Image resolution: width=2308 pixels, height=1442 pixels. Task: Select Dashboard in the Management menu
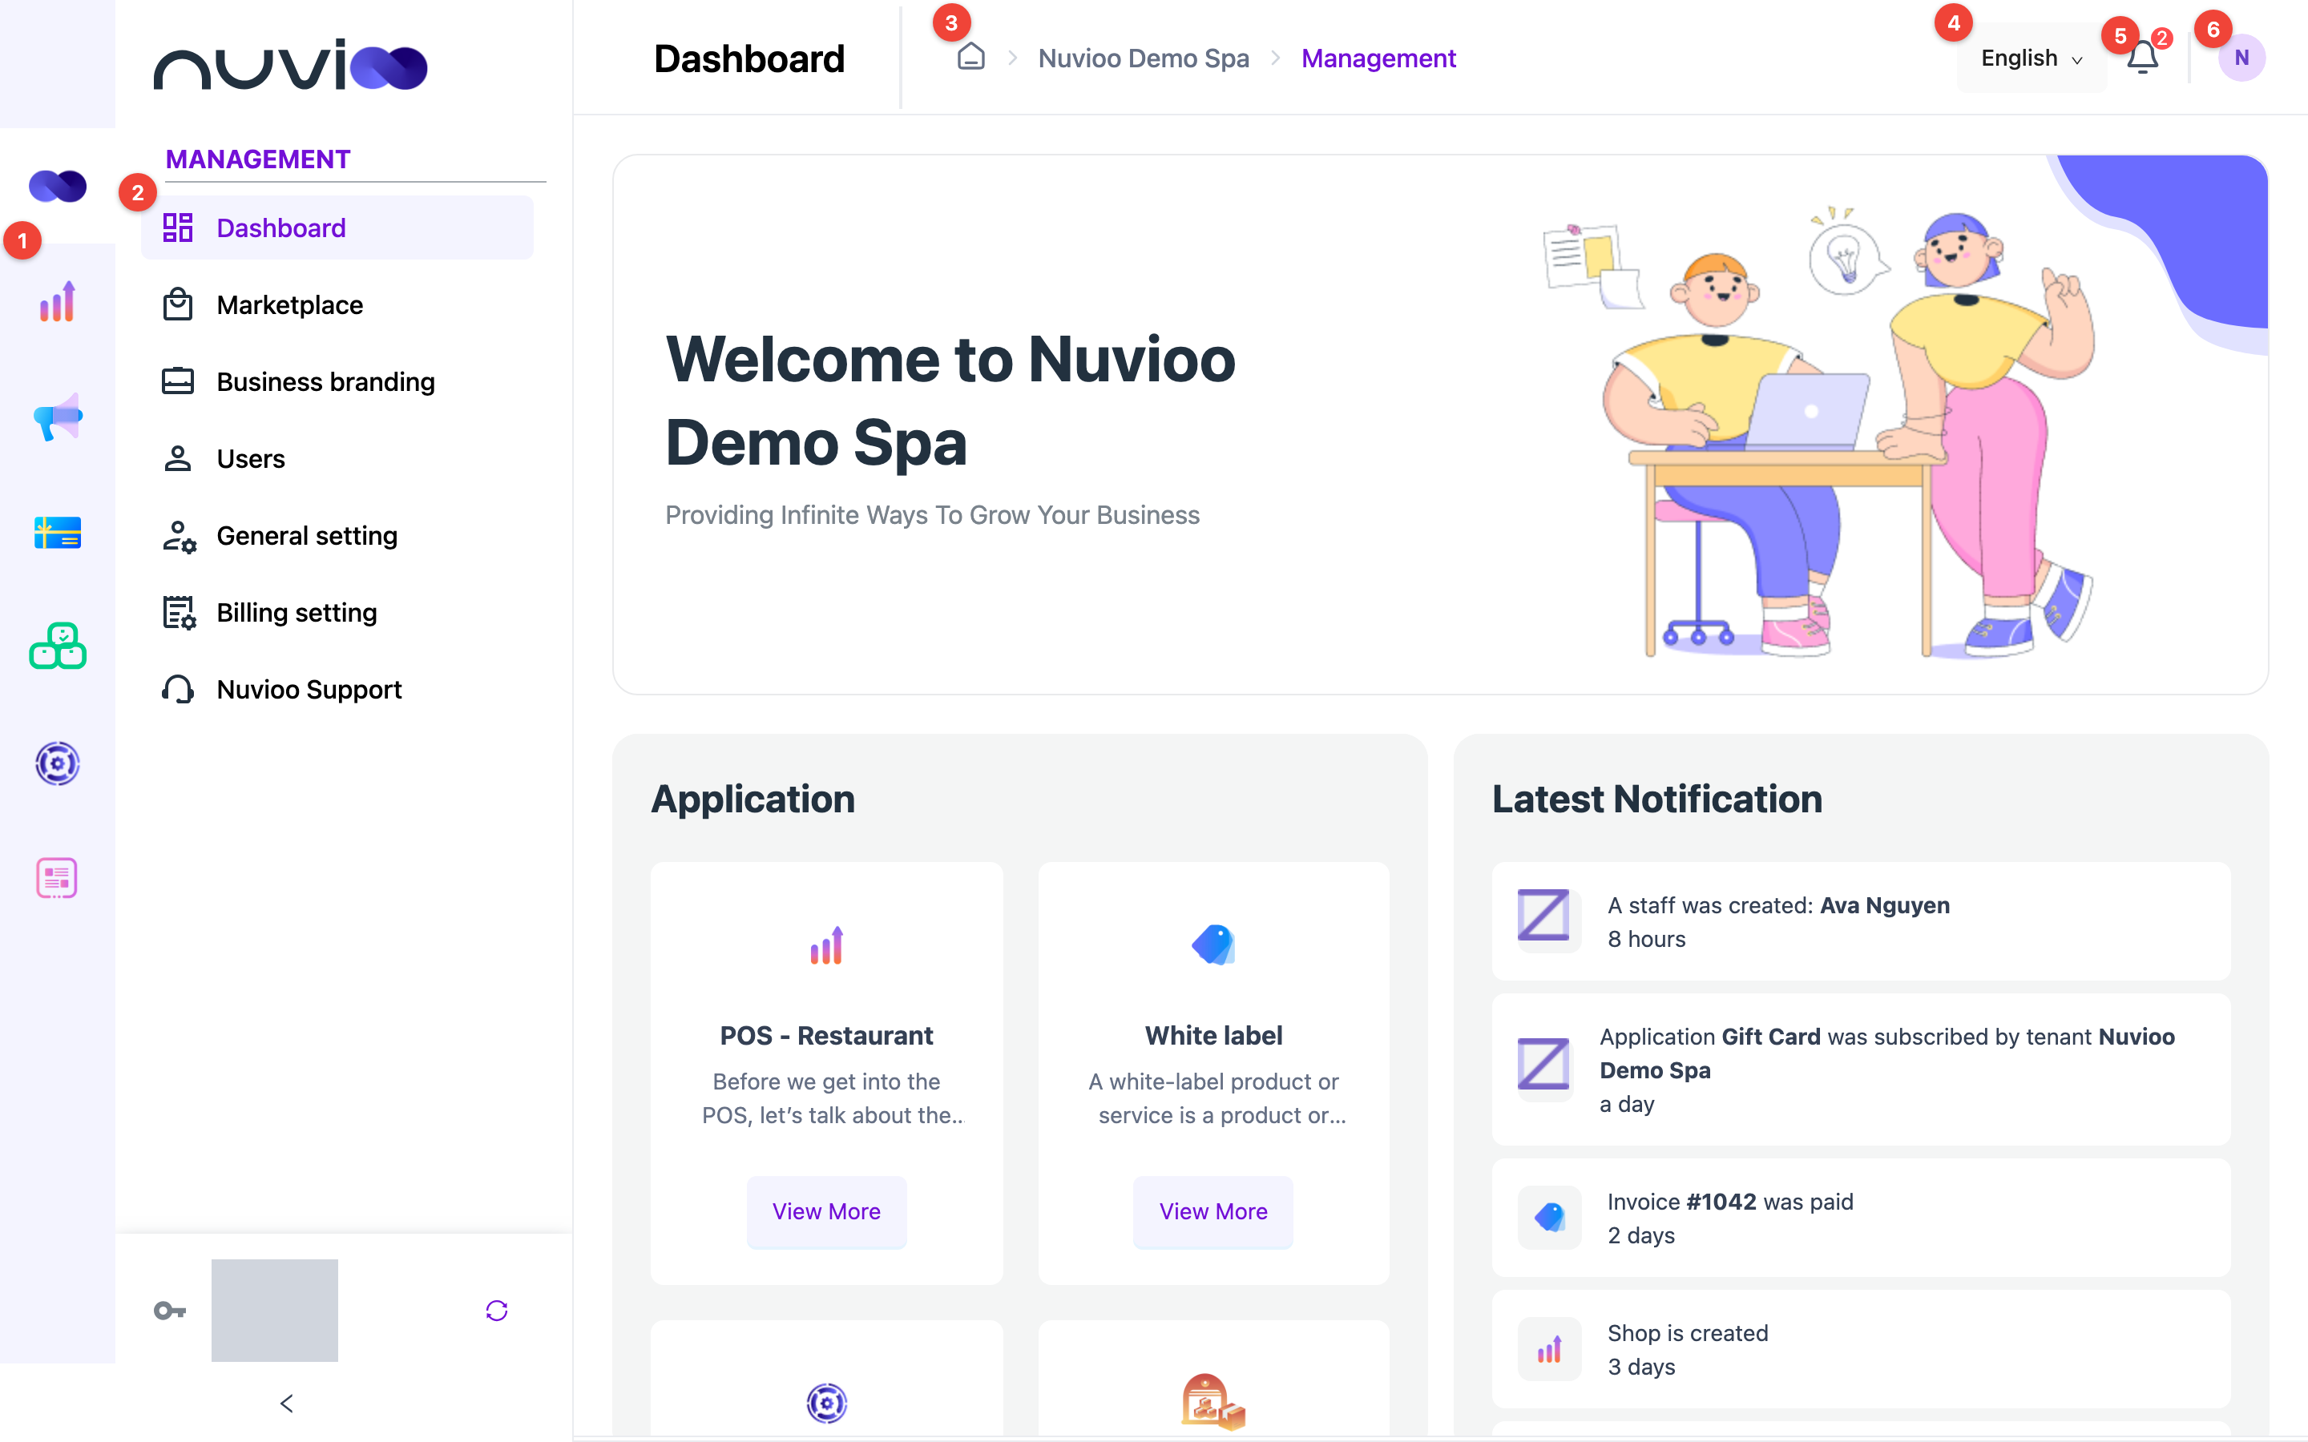[x=337, y=228]
